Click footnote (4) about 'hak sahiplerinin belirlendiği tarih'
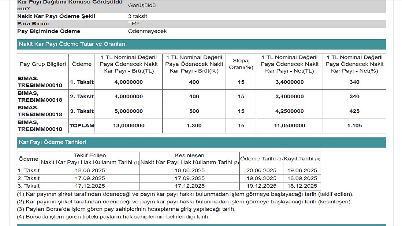 (x=113, y=217)
